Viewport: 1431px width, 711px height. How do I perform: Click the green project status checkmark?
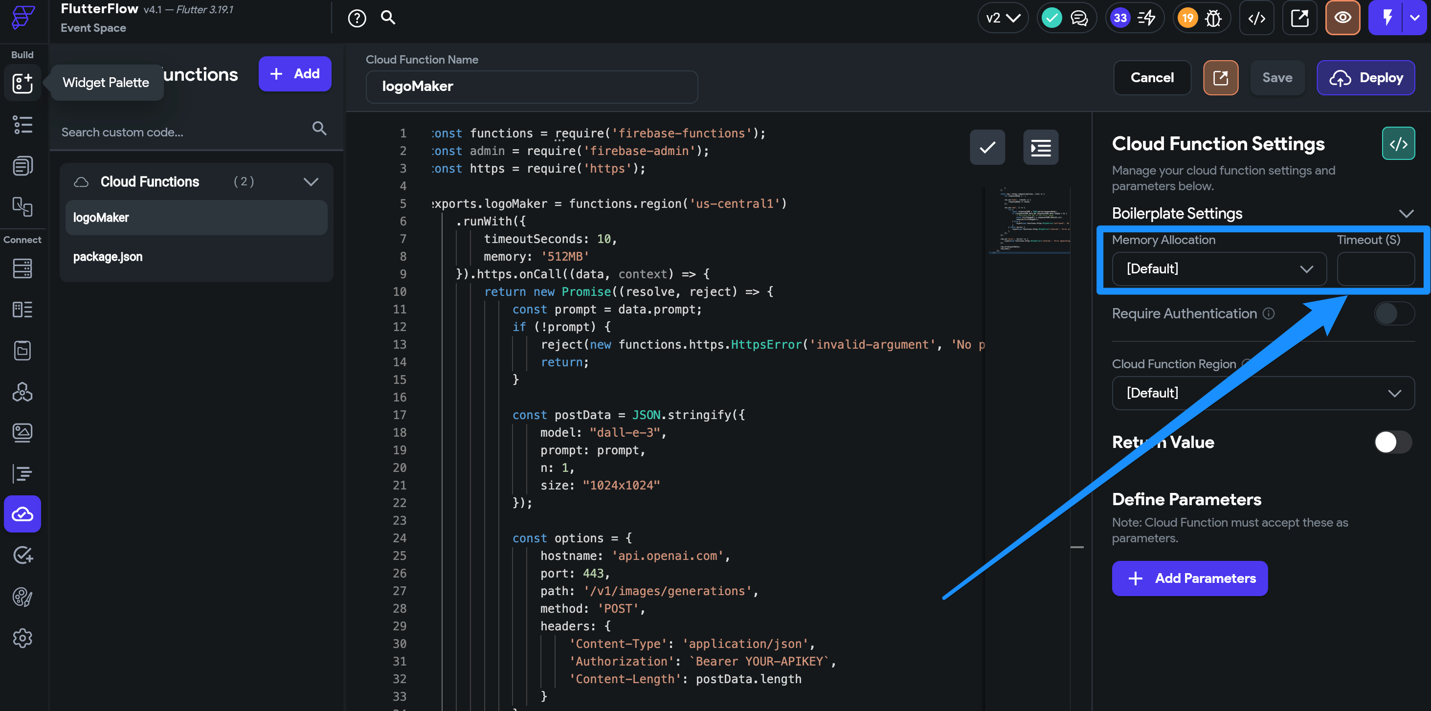pyautogui.click(x=1051, y=18)
